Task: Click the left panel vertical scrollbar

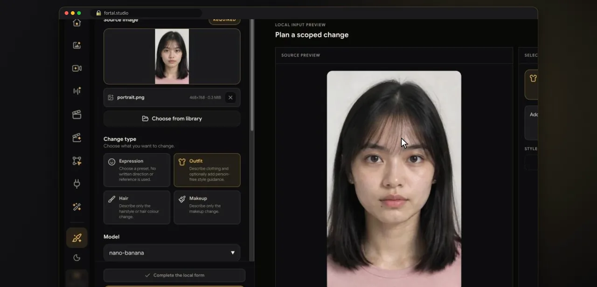Action: click(252, 75)
